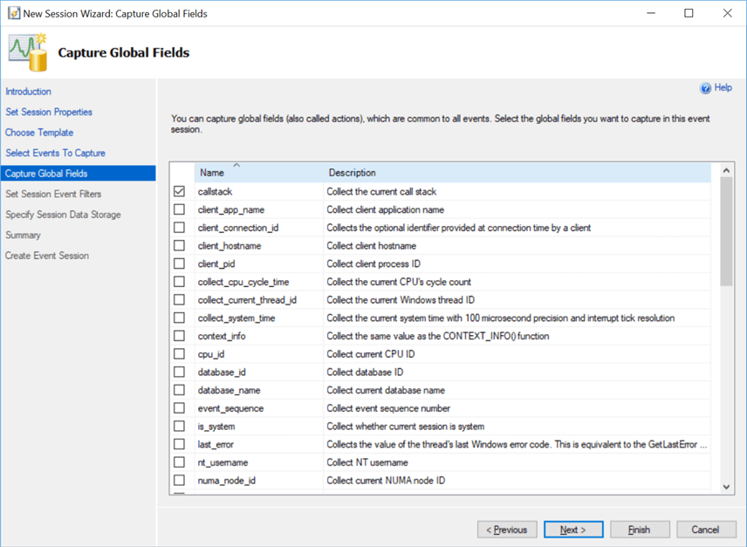The image size is (747, 547).
Task: Click the wizard icon in the title bar
Action: pyautogui.click(x=14, y=13)
